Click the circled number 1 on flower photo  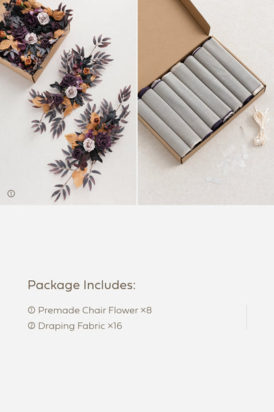click(x=11, y=194)
